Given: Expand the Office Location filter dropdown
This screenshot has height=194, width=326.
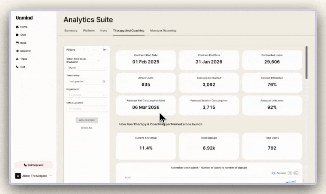Looking at the screenshot, I should pyautogui.click(x=86, y=109).
